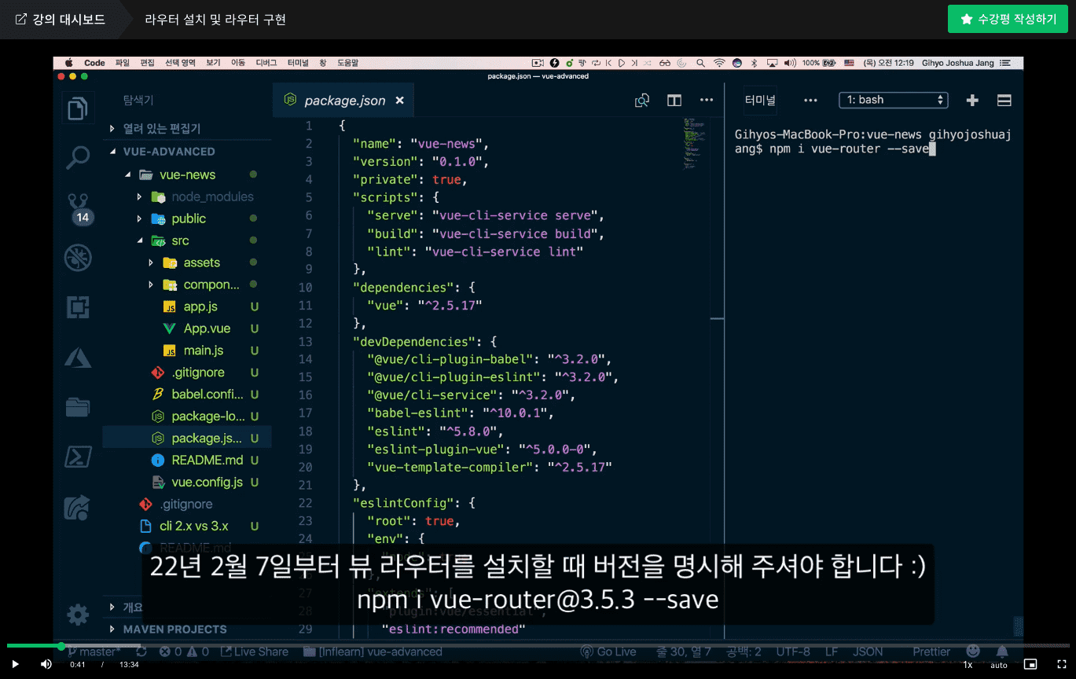Click Go Live in the status bar
The image size is (1076, 679).
click(608, 651)
